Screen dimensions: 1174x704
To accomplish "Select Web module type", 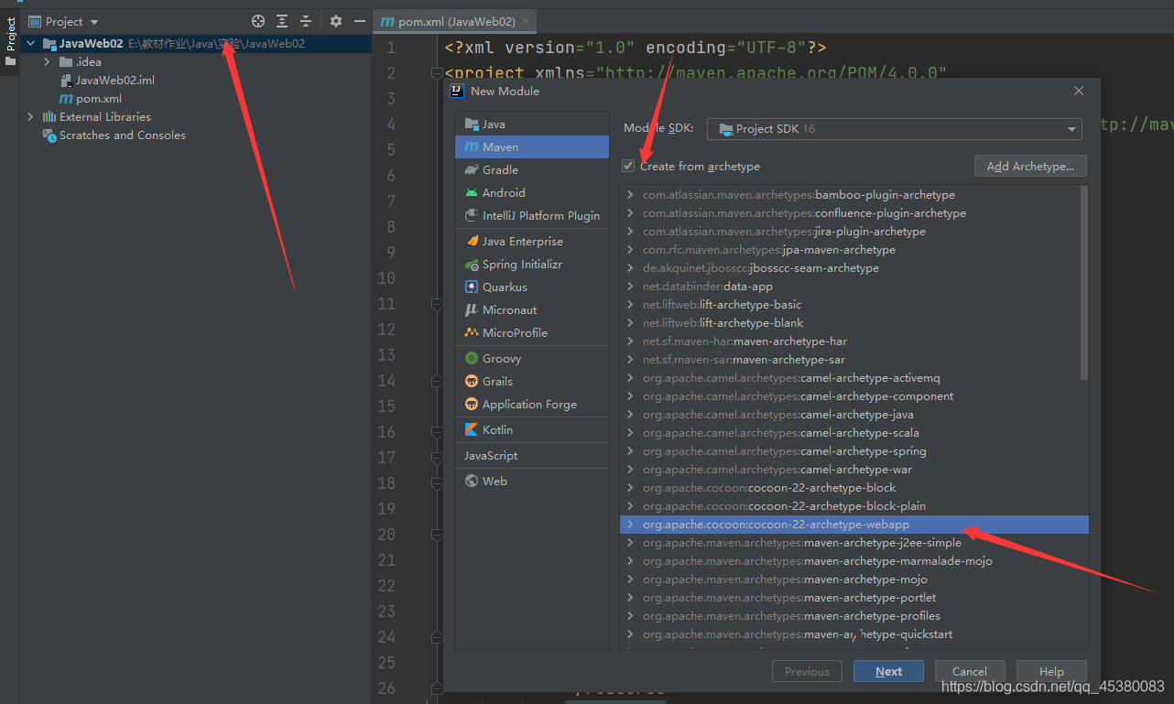I will point(532,482).
